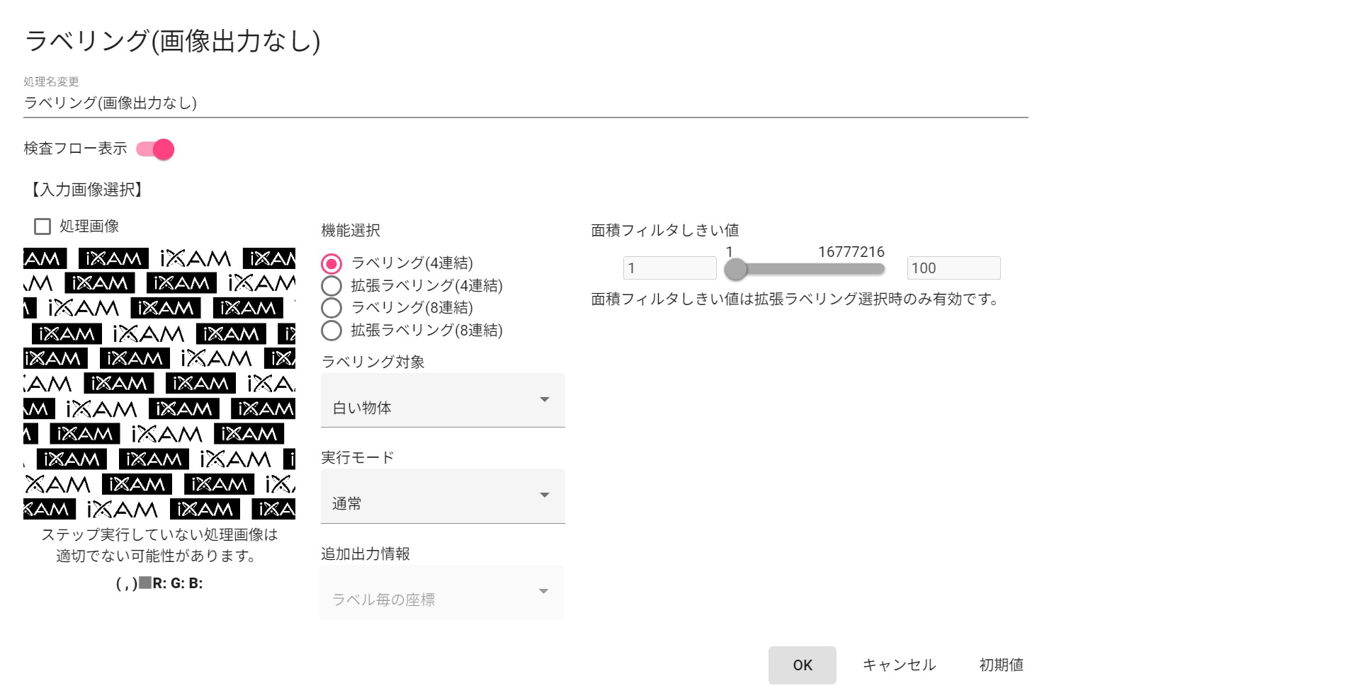Screen dimensions: 1360x688
Task: Select 拡張ラベリング(4連結) radio option
Action: coord(331,286)
